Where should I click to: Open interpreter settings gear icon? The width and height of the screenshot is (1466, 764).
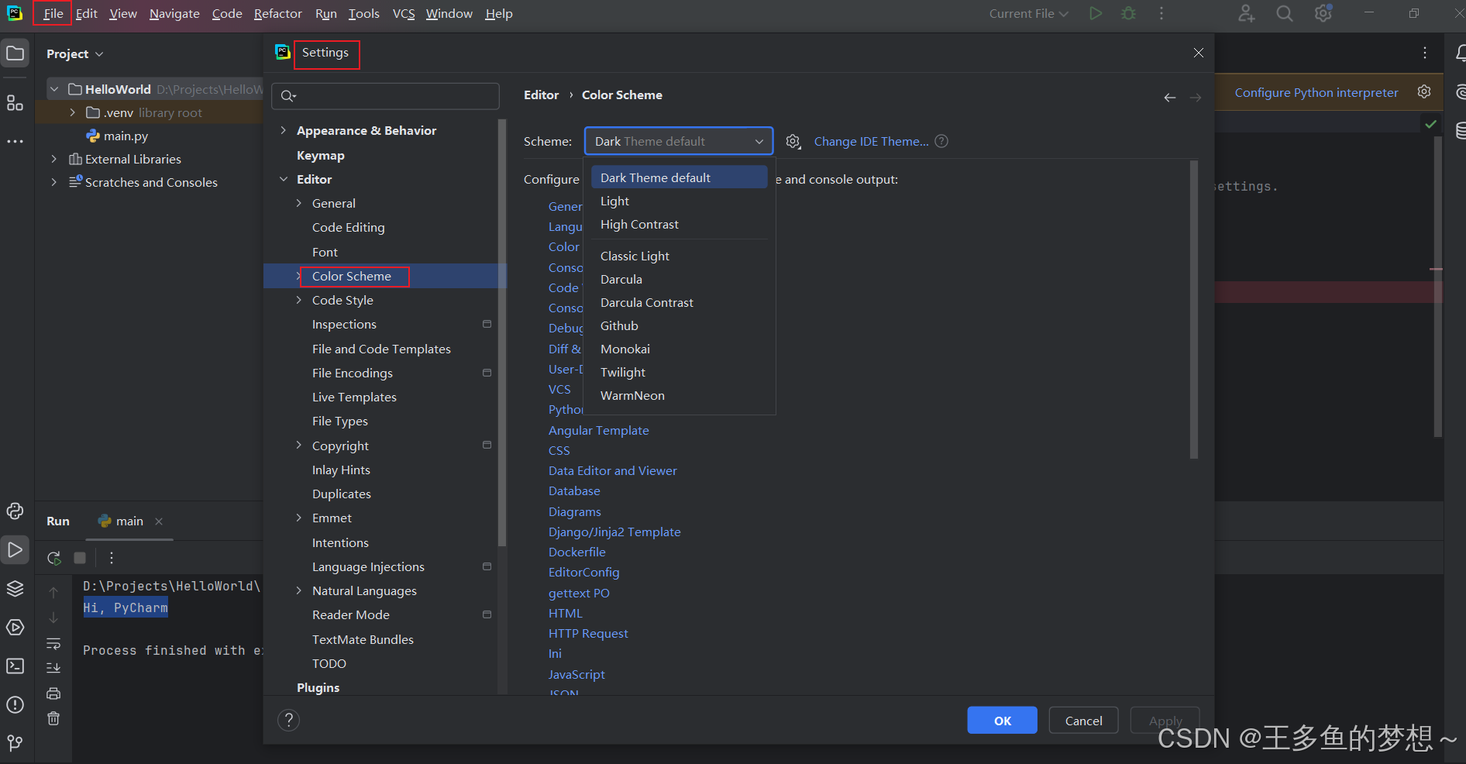(1424, 91)
